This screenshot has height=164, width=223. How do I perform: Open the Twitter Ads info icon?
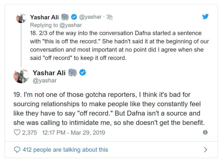pos(205,132)
